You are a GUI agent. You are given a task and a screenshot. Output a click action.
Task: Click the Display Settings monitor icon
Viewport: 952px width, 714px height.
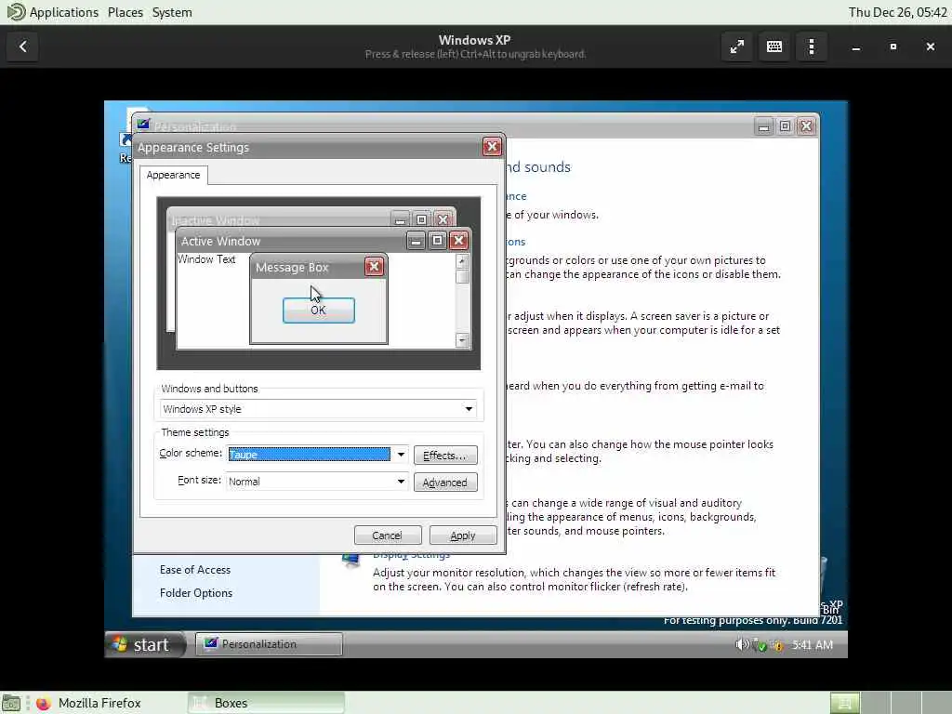[350, 560]
